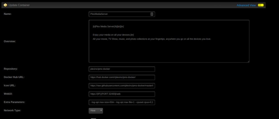This screenshot has height=119, width=279.
Task: Click the text '[b]Plex Media Server[/b][br][br]'
Action: (x=108, y=26)
